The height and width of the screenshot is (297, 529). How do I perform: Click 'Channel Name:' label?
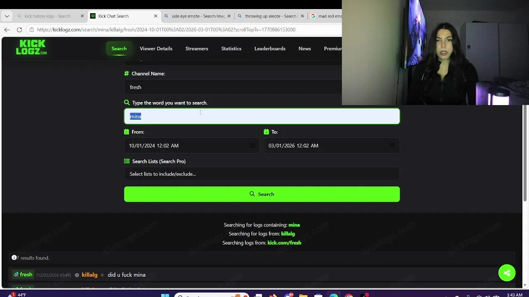(148, 73)
